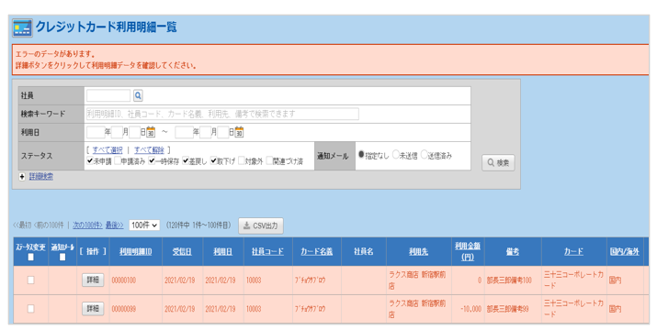Toggle the 差戻し status checkbox
Viewport: 657px width, 330px height.
click(x=186, y=160)
